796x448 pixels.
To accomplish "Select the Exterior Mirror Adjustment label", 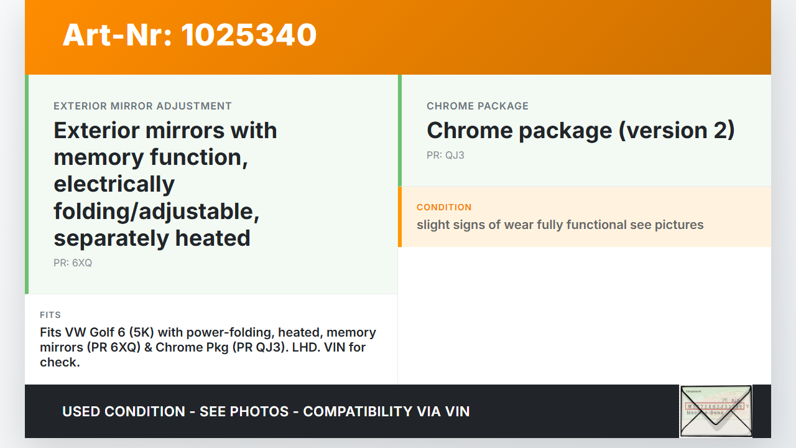I will (x=142, y=106).
